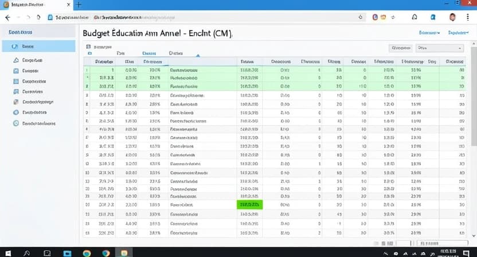Click the active yellow app icon on the taskbar
477x257 pixels.
[124, 253]
